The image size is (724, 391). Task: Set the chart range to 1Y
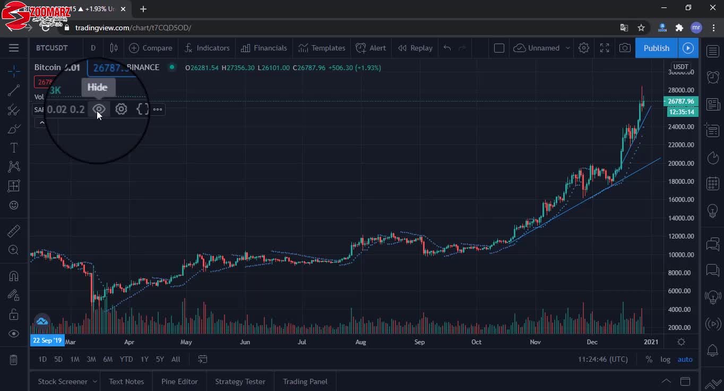144,359
